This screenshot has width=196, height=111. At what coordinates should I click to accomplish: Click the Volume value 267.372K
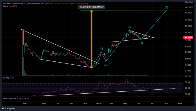(13, 6)
